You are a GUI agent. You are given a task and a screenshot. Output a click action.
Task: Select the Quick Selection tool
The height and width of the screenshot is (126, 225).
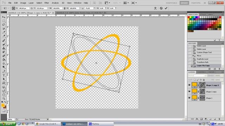[4, 28]
